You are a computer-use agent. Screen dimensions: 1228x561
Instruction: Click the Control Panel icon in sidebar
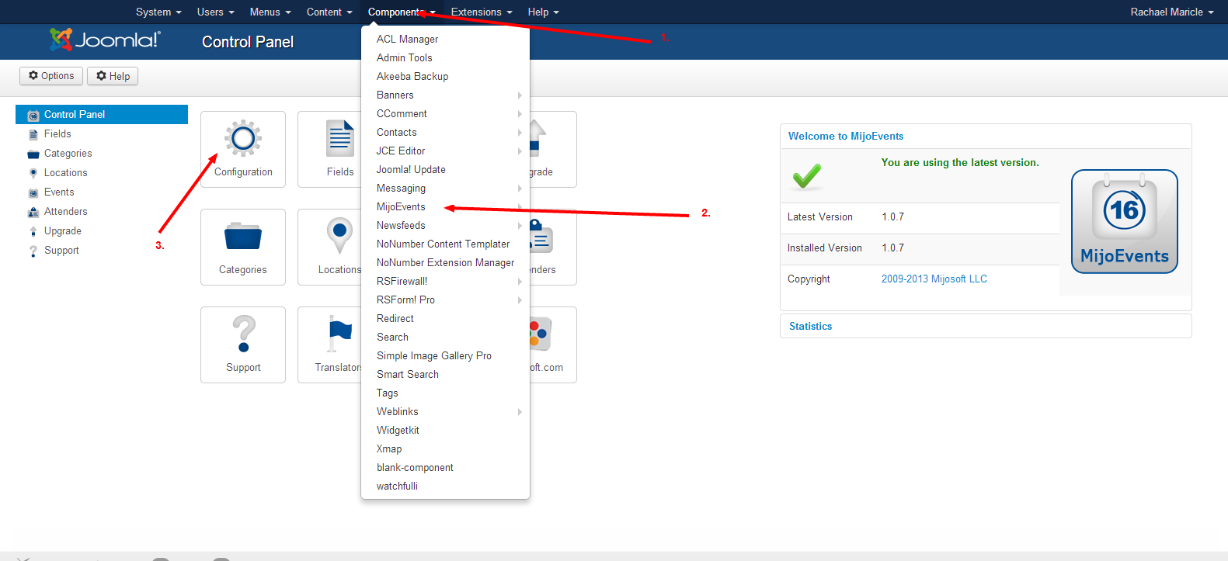(x=33, y=115)
